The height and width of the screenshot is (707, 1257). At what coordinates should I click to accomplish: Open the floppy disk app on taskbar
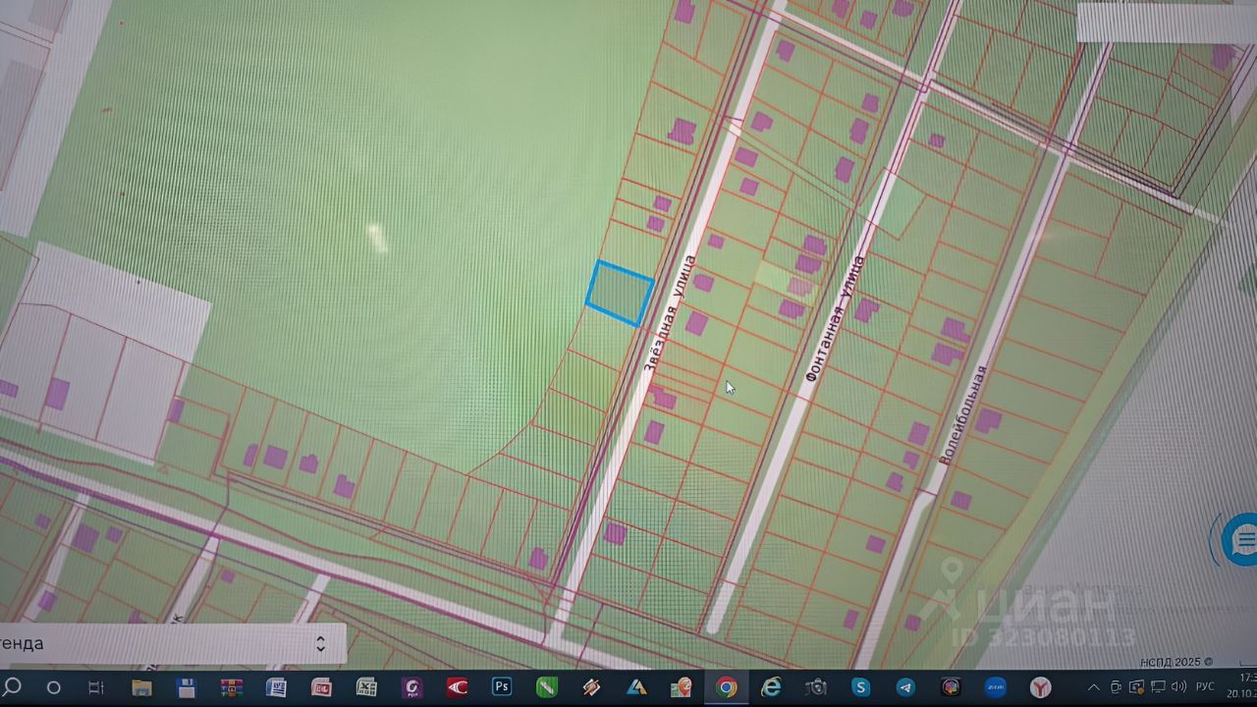tap(186, 687)
